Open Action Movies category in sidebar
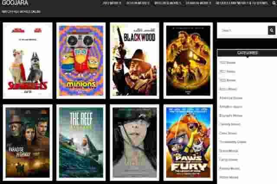 point(228,89)
